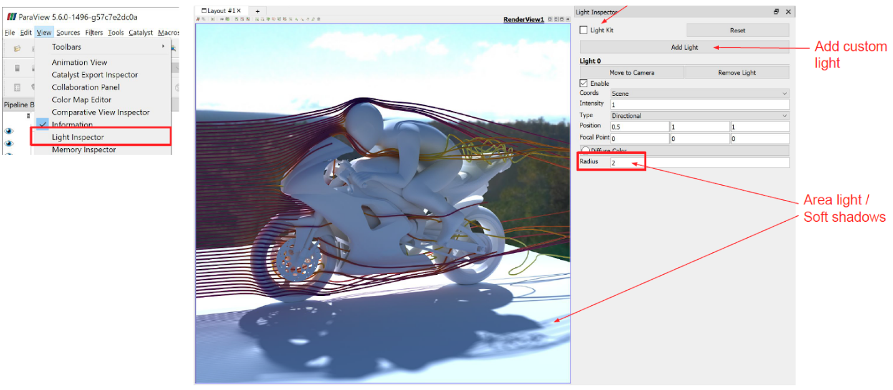The image size is (893, 390).
Task: Click the ParaView logo in the title bar
Action: 11,17
